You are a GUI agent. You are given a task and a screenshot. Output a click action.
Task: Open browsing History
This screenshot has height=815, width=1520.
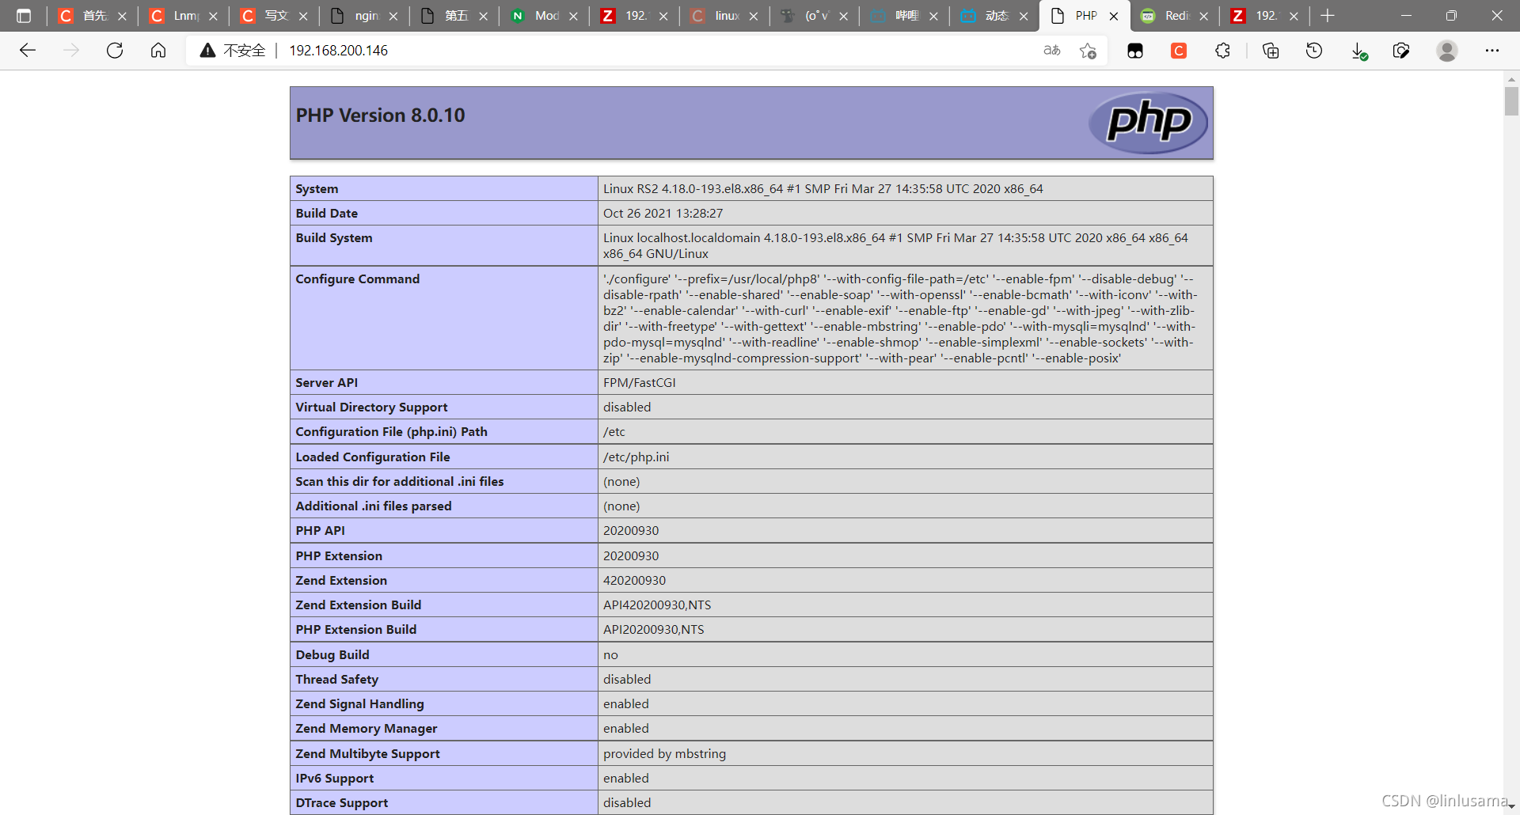tap(1314, 51)
